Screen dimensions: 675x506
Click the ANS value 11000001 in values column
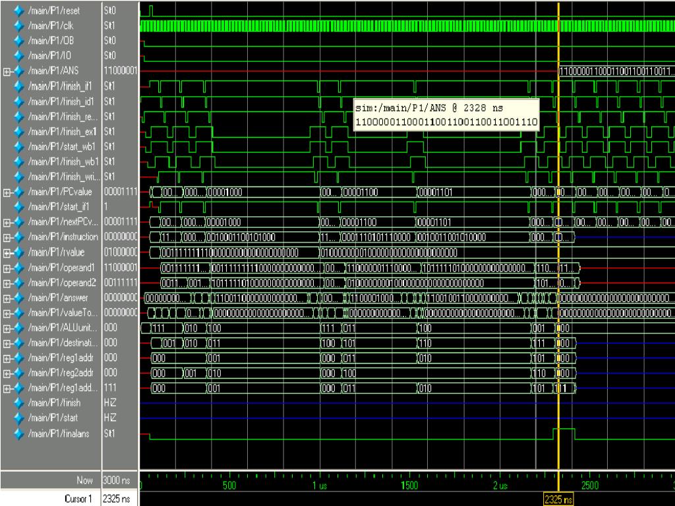point(120,71)
